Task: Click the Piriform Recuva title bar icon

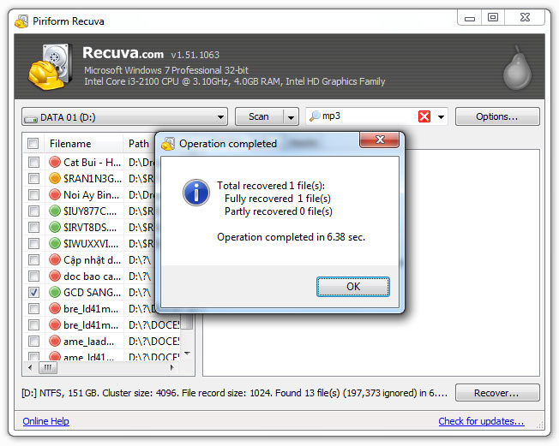Action: [x=21, y=17]
